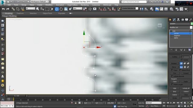Open the reference coordinate system View dropdown

[78, 8]
